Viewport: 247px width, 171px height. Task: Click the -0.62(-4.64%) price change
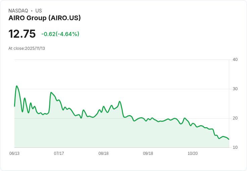(60, 34)
